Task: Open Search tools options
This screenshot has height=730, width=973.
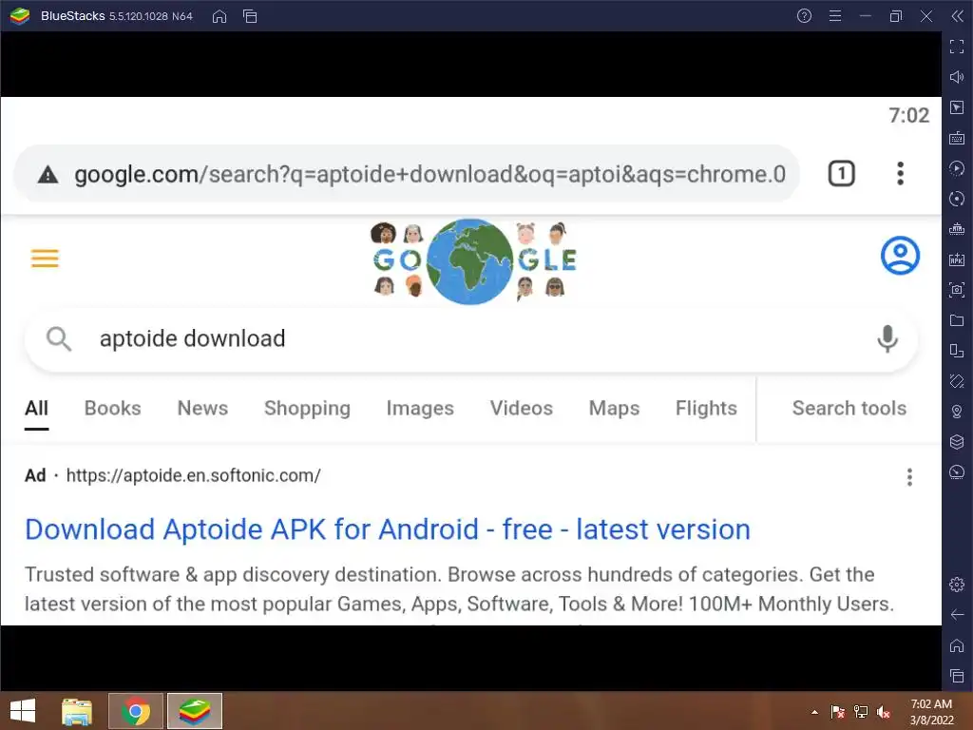Action: tap(849, 409)
